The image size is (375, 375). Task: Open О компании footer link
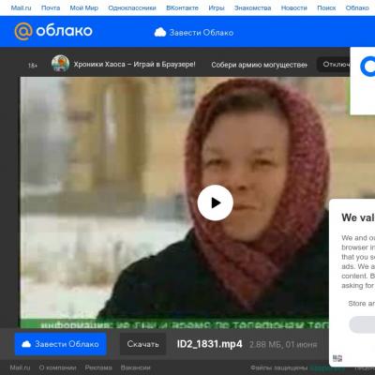(x=57, y=367)
